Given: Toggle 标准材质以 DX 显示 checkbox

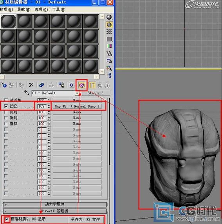Looking at the screenshot, I should coord(7,219).
